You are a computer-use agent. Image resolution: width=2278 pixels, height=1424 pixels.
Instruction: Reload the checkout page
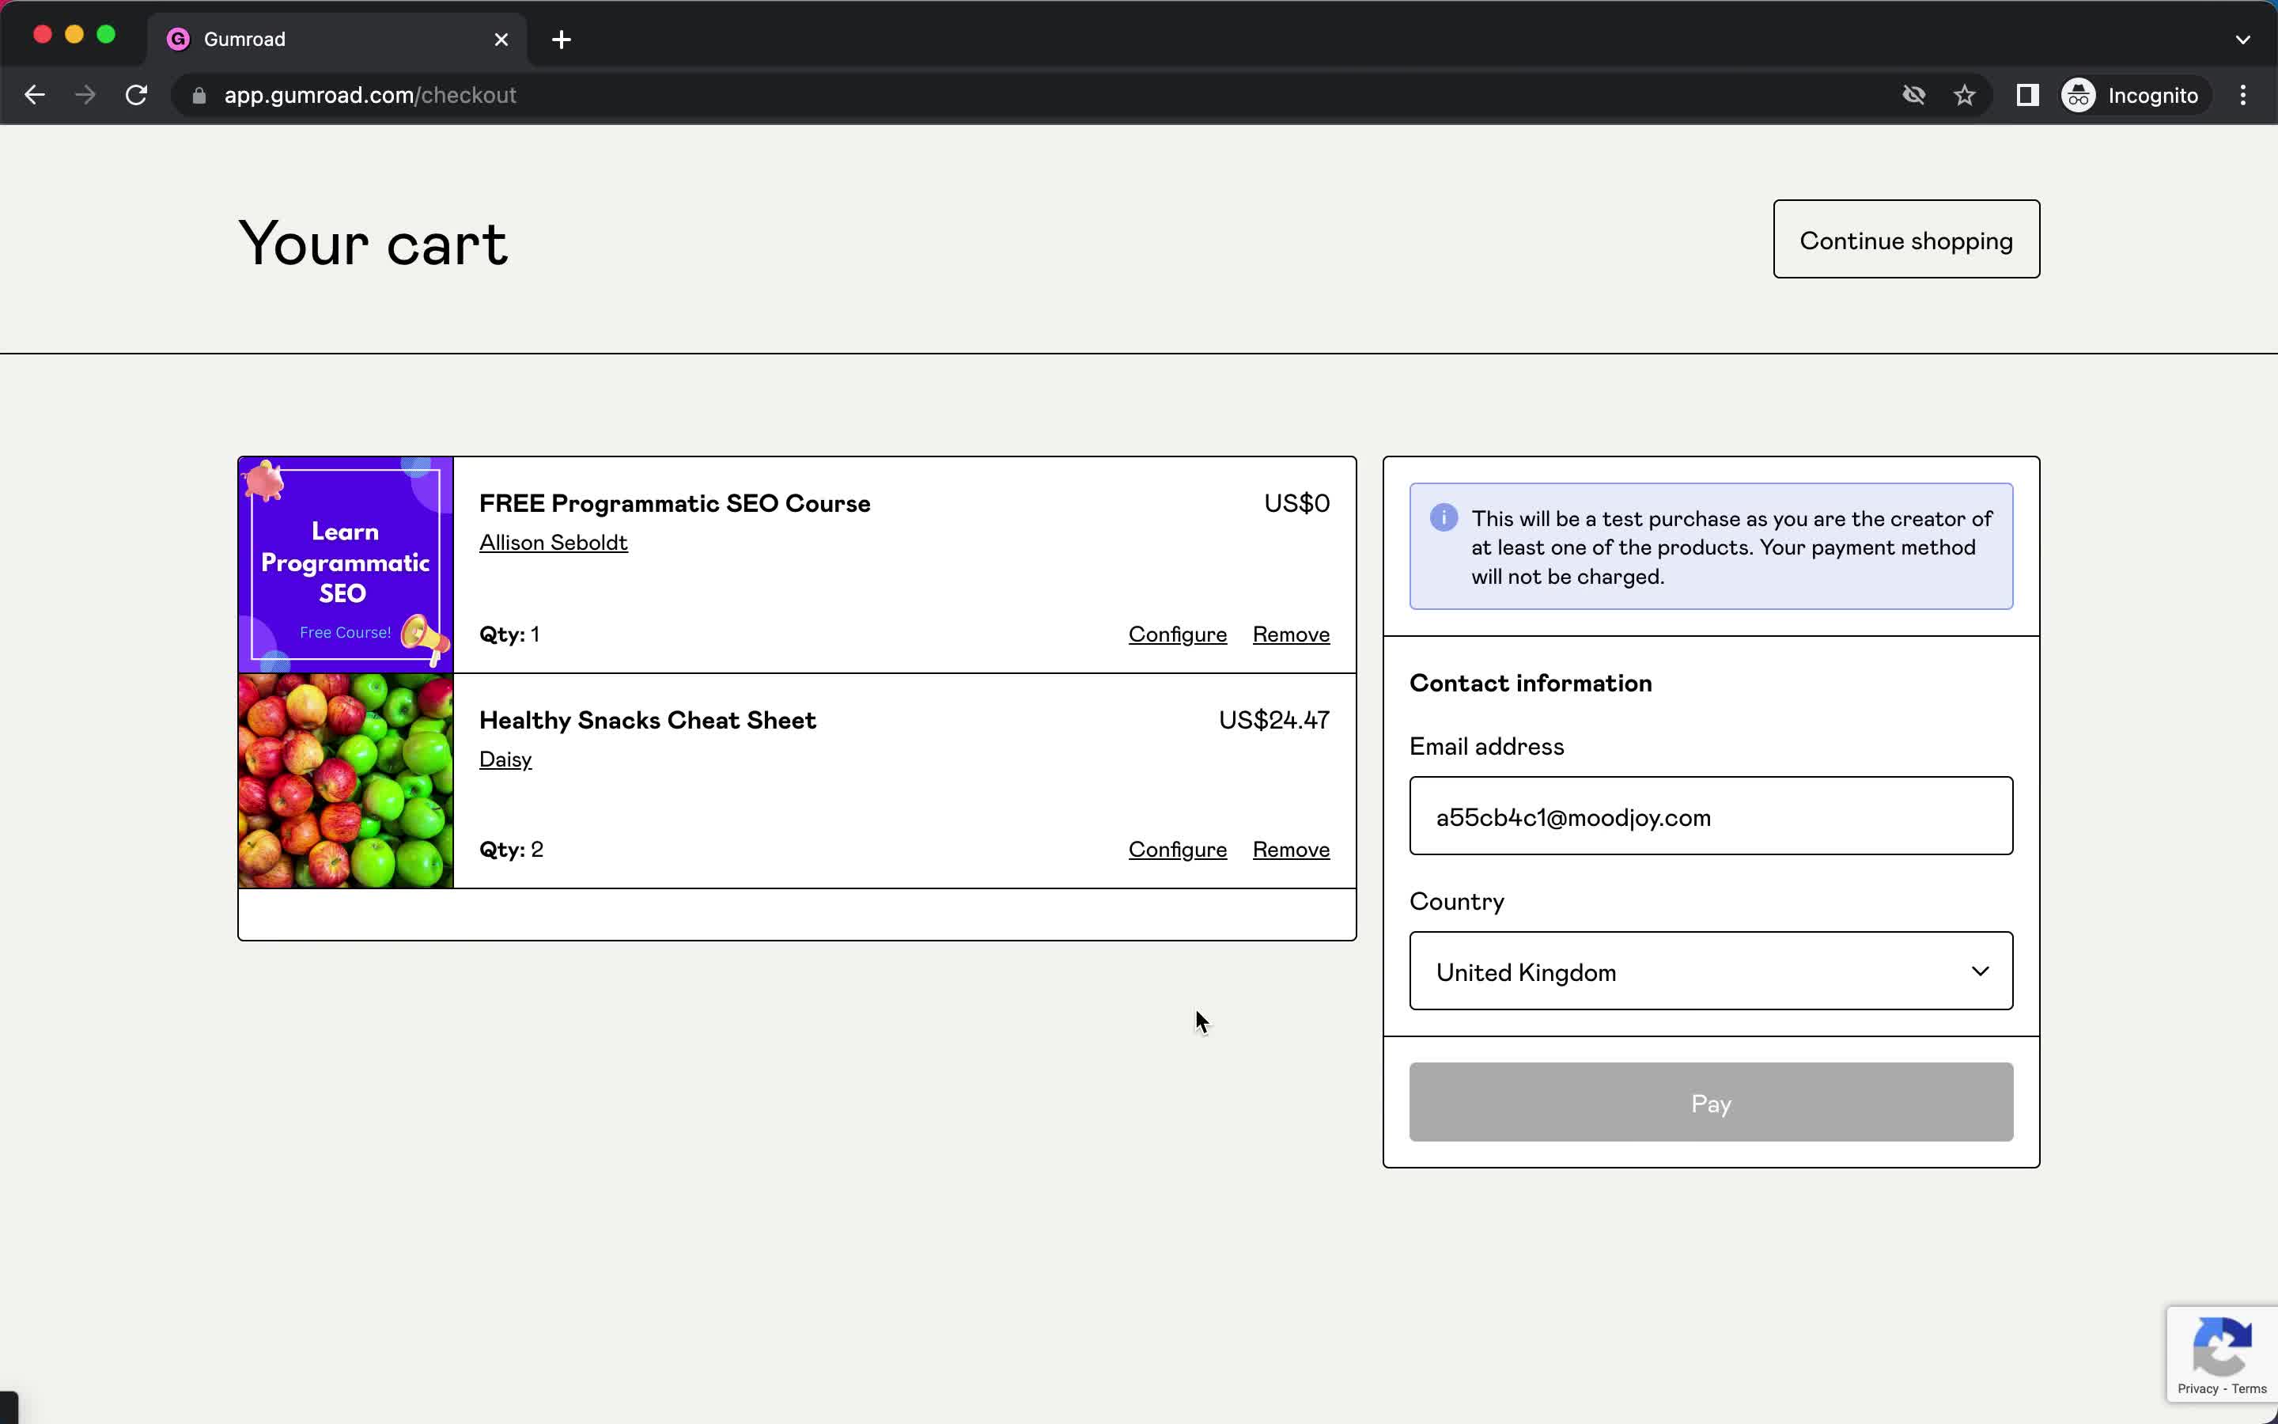pos(137,95)
